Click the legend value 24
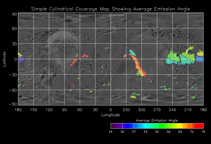 [111, 132]
